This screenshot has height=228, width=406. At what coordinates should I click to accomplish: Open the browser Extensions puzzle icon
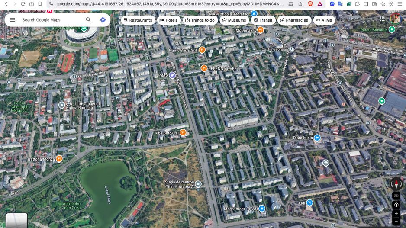[358, 4]
